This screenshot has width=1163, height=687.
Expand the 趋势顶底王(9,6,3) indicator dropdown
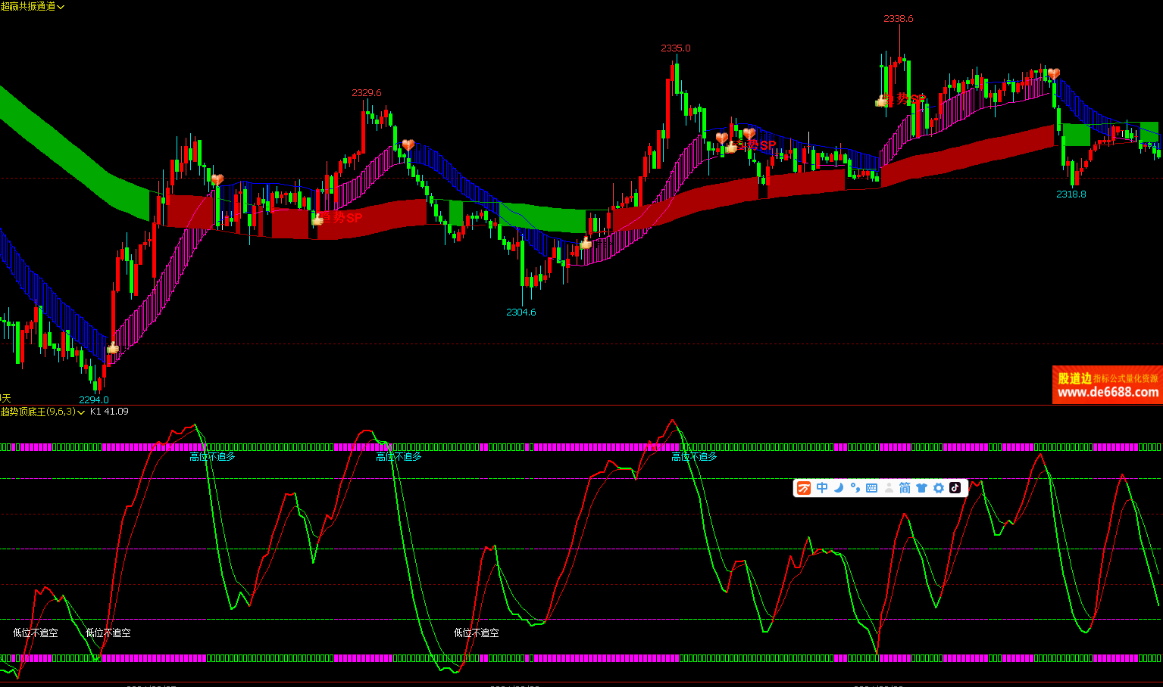coord(81,412)
